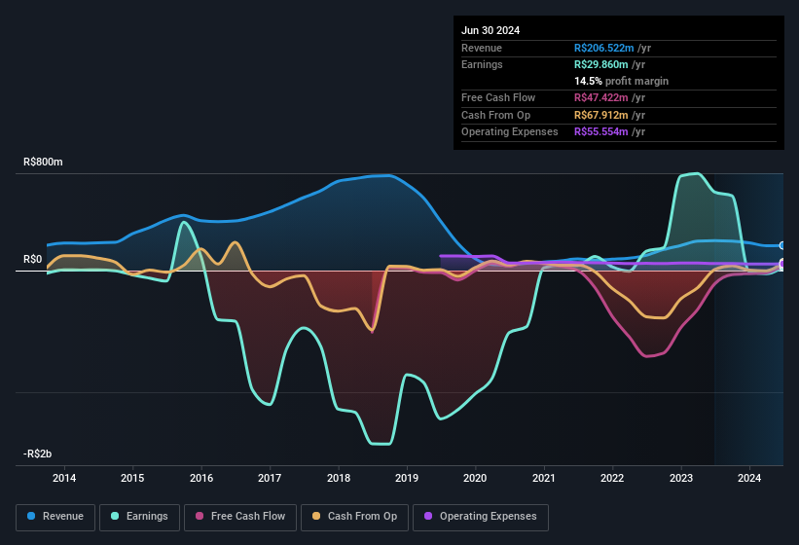Click the R$29.860m earnings value
799x545 pixels.
point(600,64)
